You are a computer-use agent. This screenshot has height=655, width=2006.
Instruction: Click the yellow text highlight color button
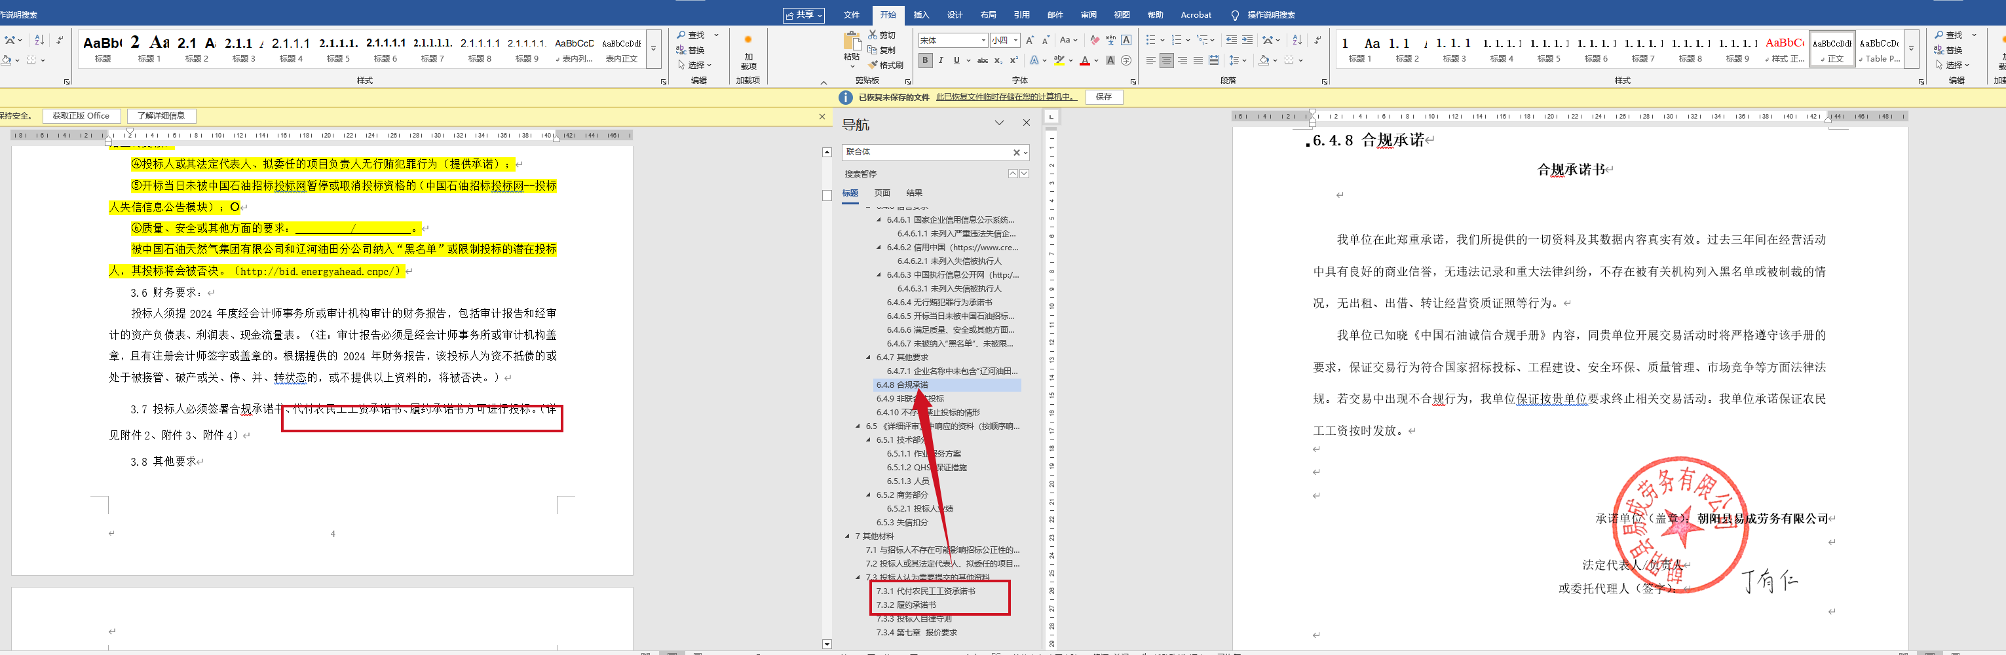[1059, 60]
